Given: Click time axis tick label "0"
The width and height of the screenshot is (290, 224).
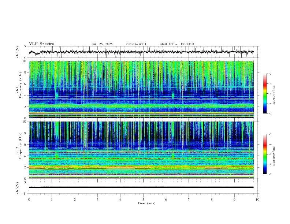Looking at the screenshot, I should tap(29, 199).
